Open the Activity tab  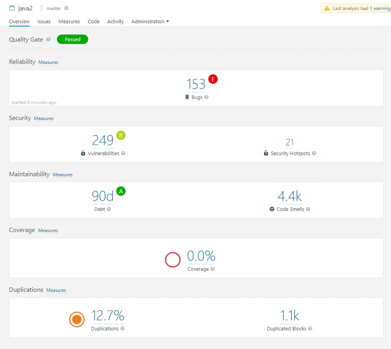(115, 22)
